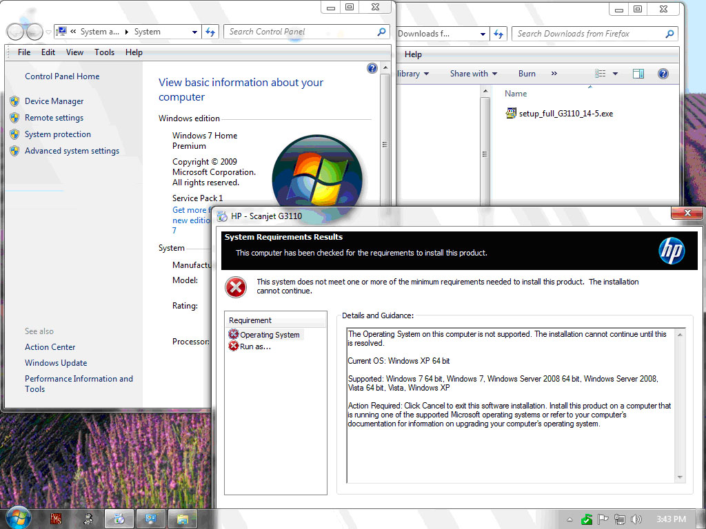Click Back button in System window

point(15,32)
